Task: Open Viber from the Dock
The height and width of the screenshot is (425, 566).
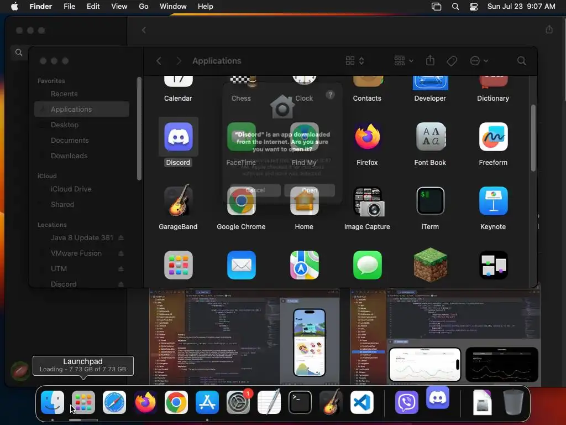Action: (407, 402)
